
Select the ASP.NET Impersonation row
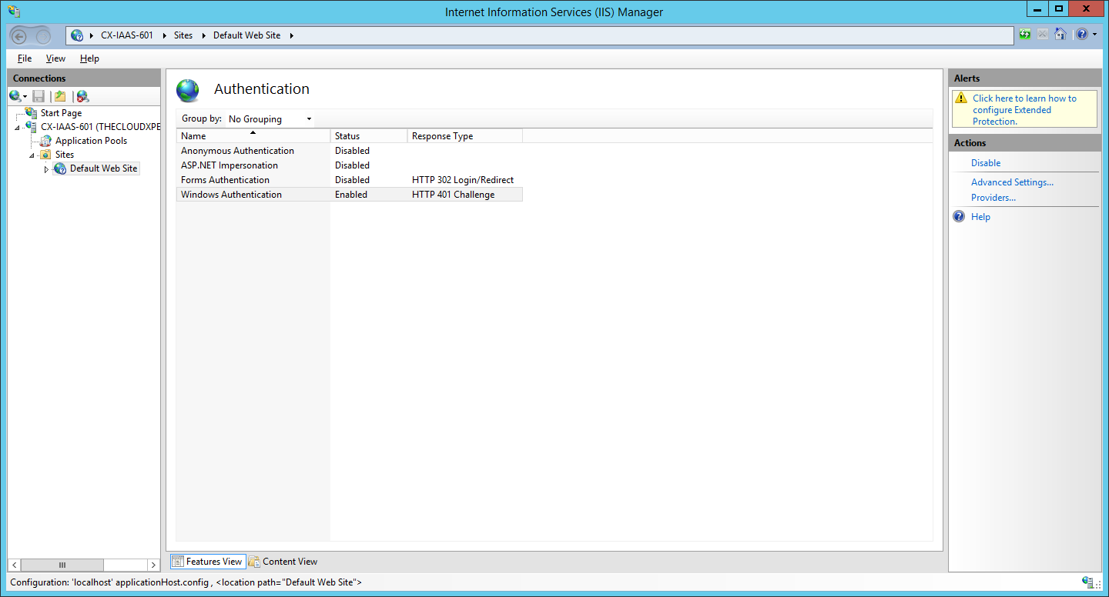(350, 165)
